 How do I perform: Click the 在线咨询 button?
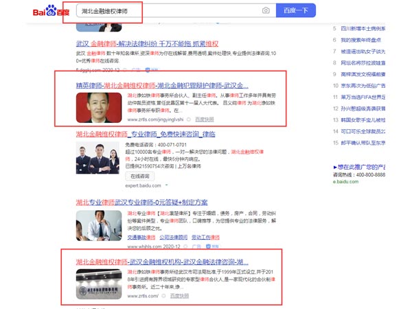[x=140, y=176]
